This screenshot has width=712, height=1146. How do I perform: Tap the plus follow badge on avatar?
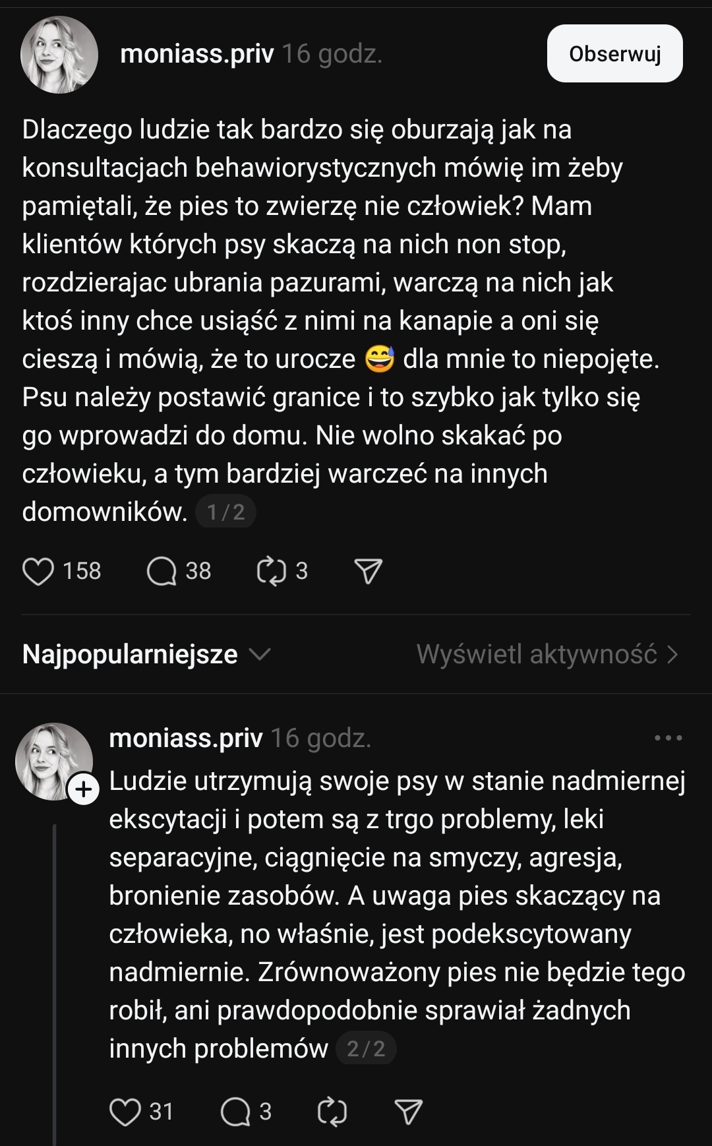[x=84, y=789]
